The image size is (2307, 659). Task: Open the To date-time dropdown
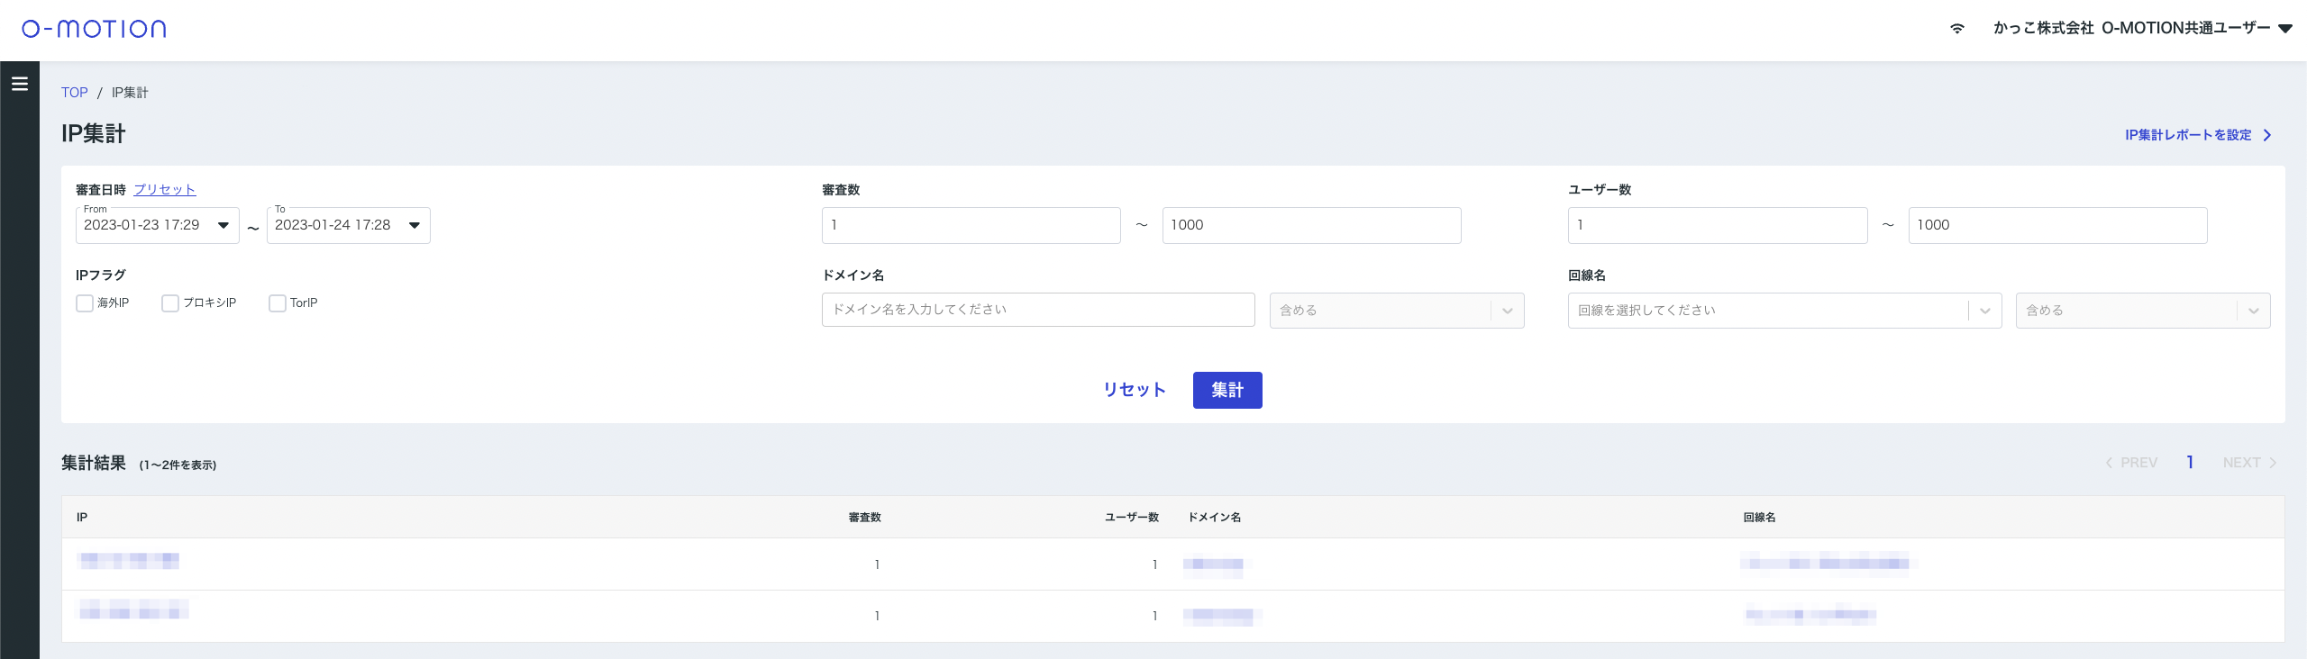(x=415, y=225)
